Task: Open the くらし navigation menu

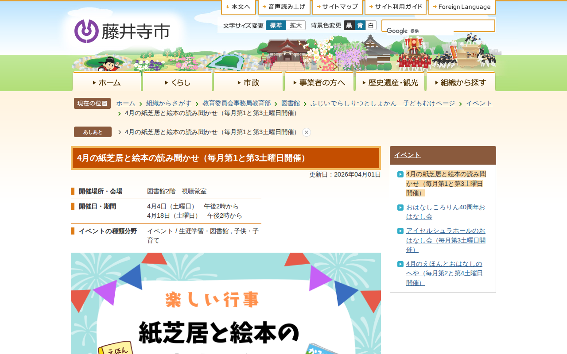Action: (x=177, y=82)
